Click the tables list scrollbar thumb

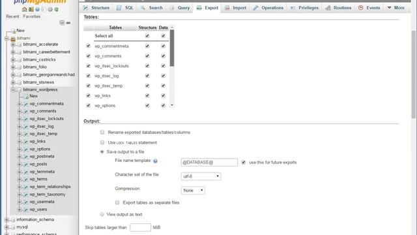(172, 48)
